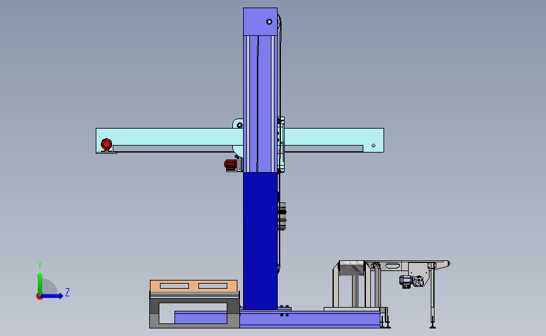The width and height of the screenshot is (546, 336).
Task: Select the dark blue lower column
Action: click(260, 241)
